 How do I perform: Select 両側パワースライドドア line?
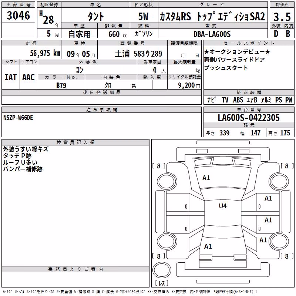(235, 60)
